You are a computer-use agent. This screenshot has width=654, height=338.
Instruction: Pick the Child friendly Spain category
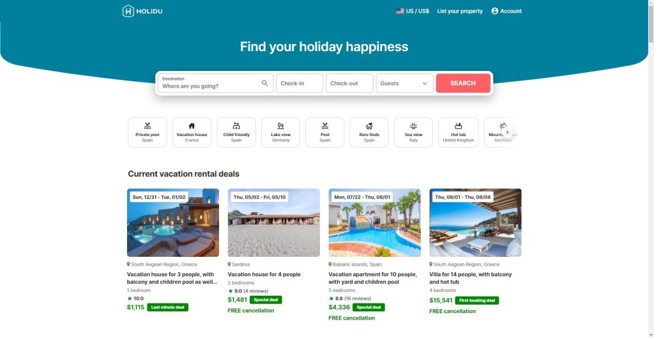pos(236,132)
